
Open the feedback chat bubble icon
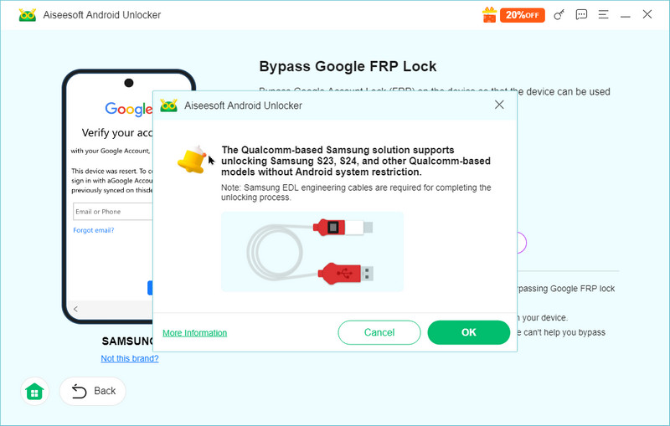tap(581, 15)
